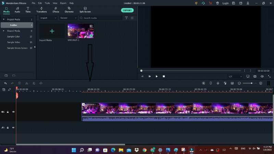Image resolution: width=274 pixels, height=154 pixels.
Task: Click the zoom-in plus icon on timeline
Action: 261,83
